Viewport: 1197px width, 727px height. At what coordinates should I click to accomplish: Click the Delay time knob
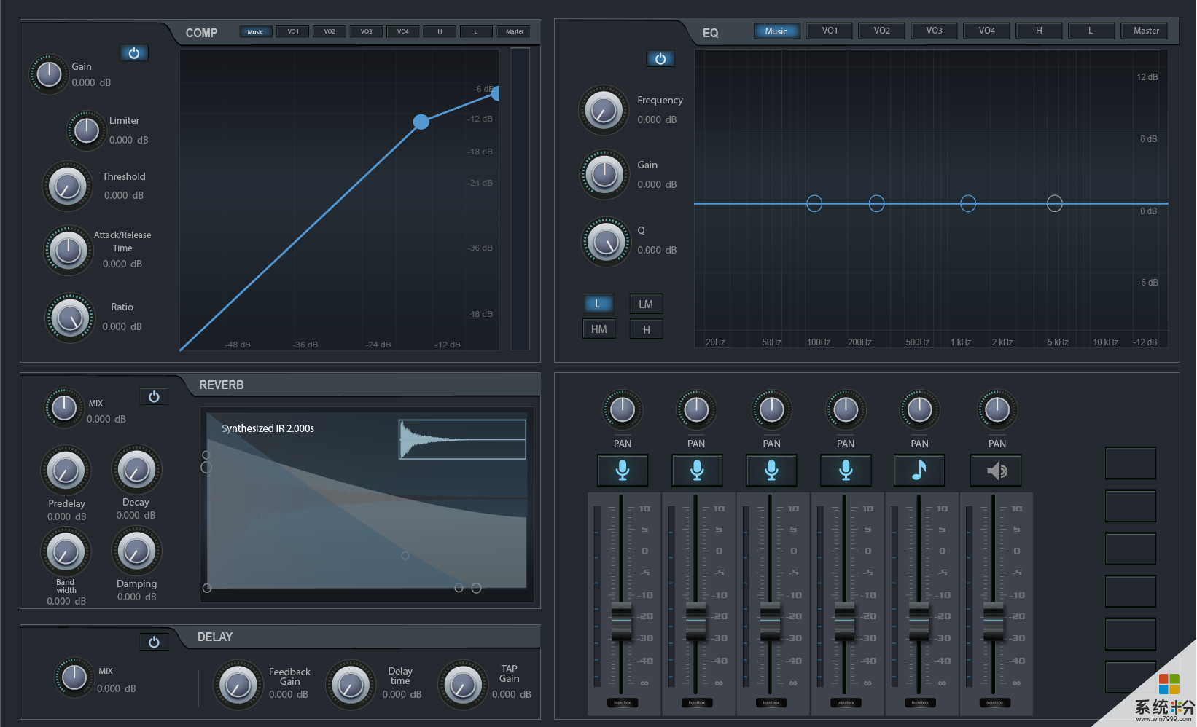[351, 685]
